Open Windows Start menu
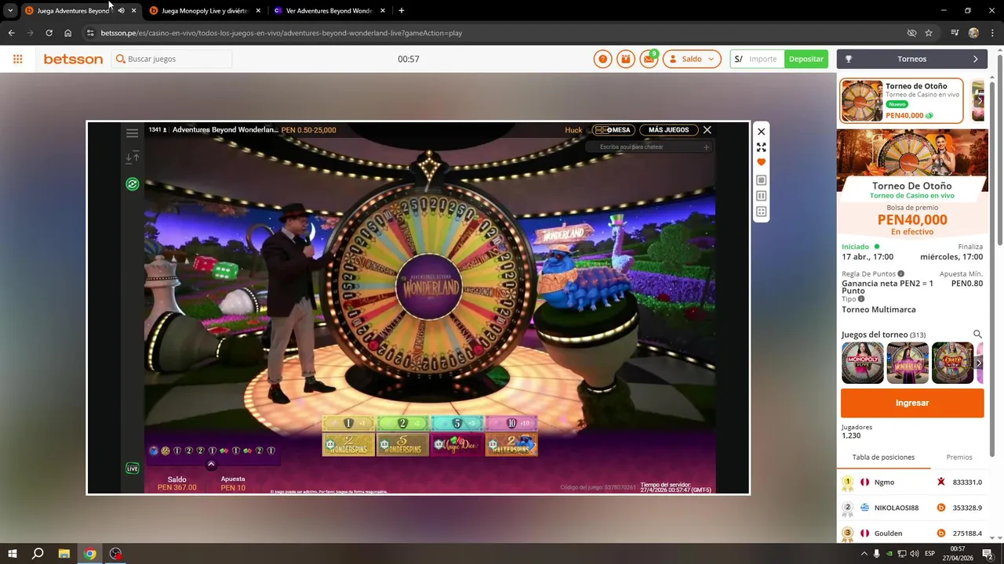 [x=12, y=554]
